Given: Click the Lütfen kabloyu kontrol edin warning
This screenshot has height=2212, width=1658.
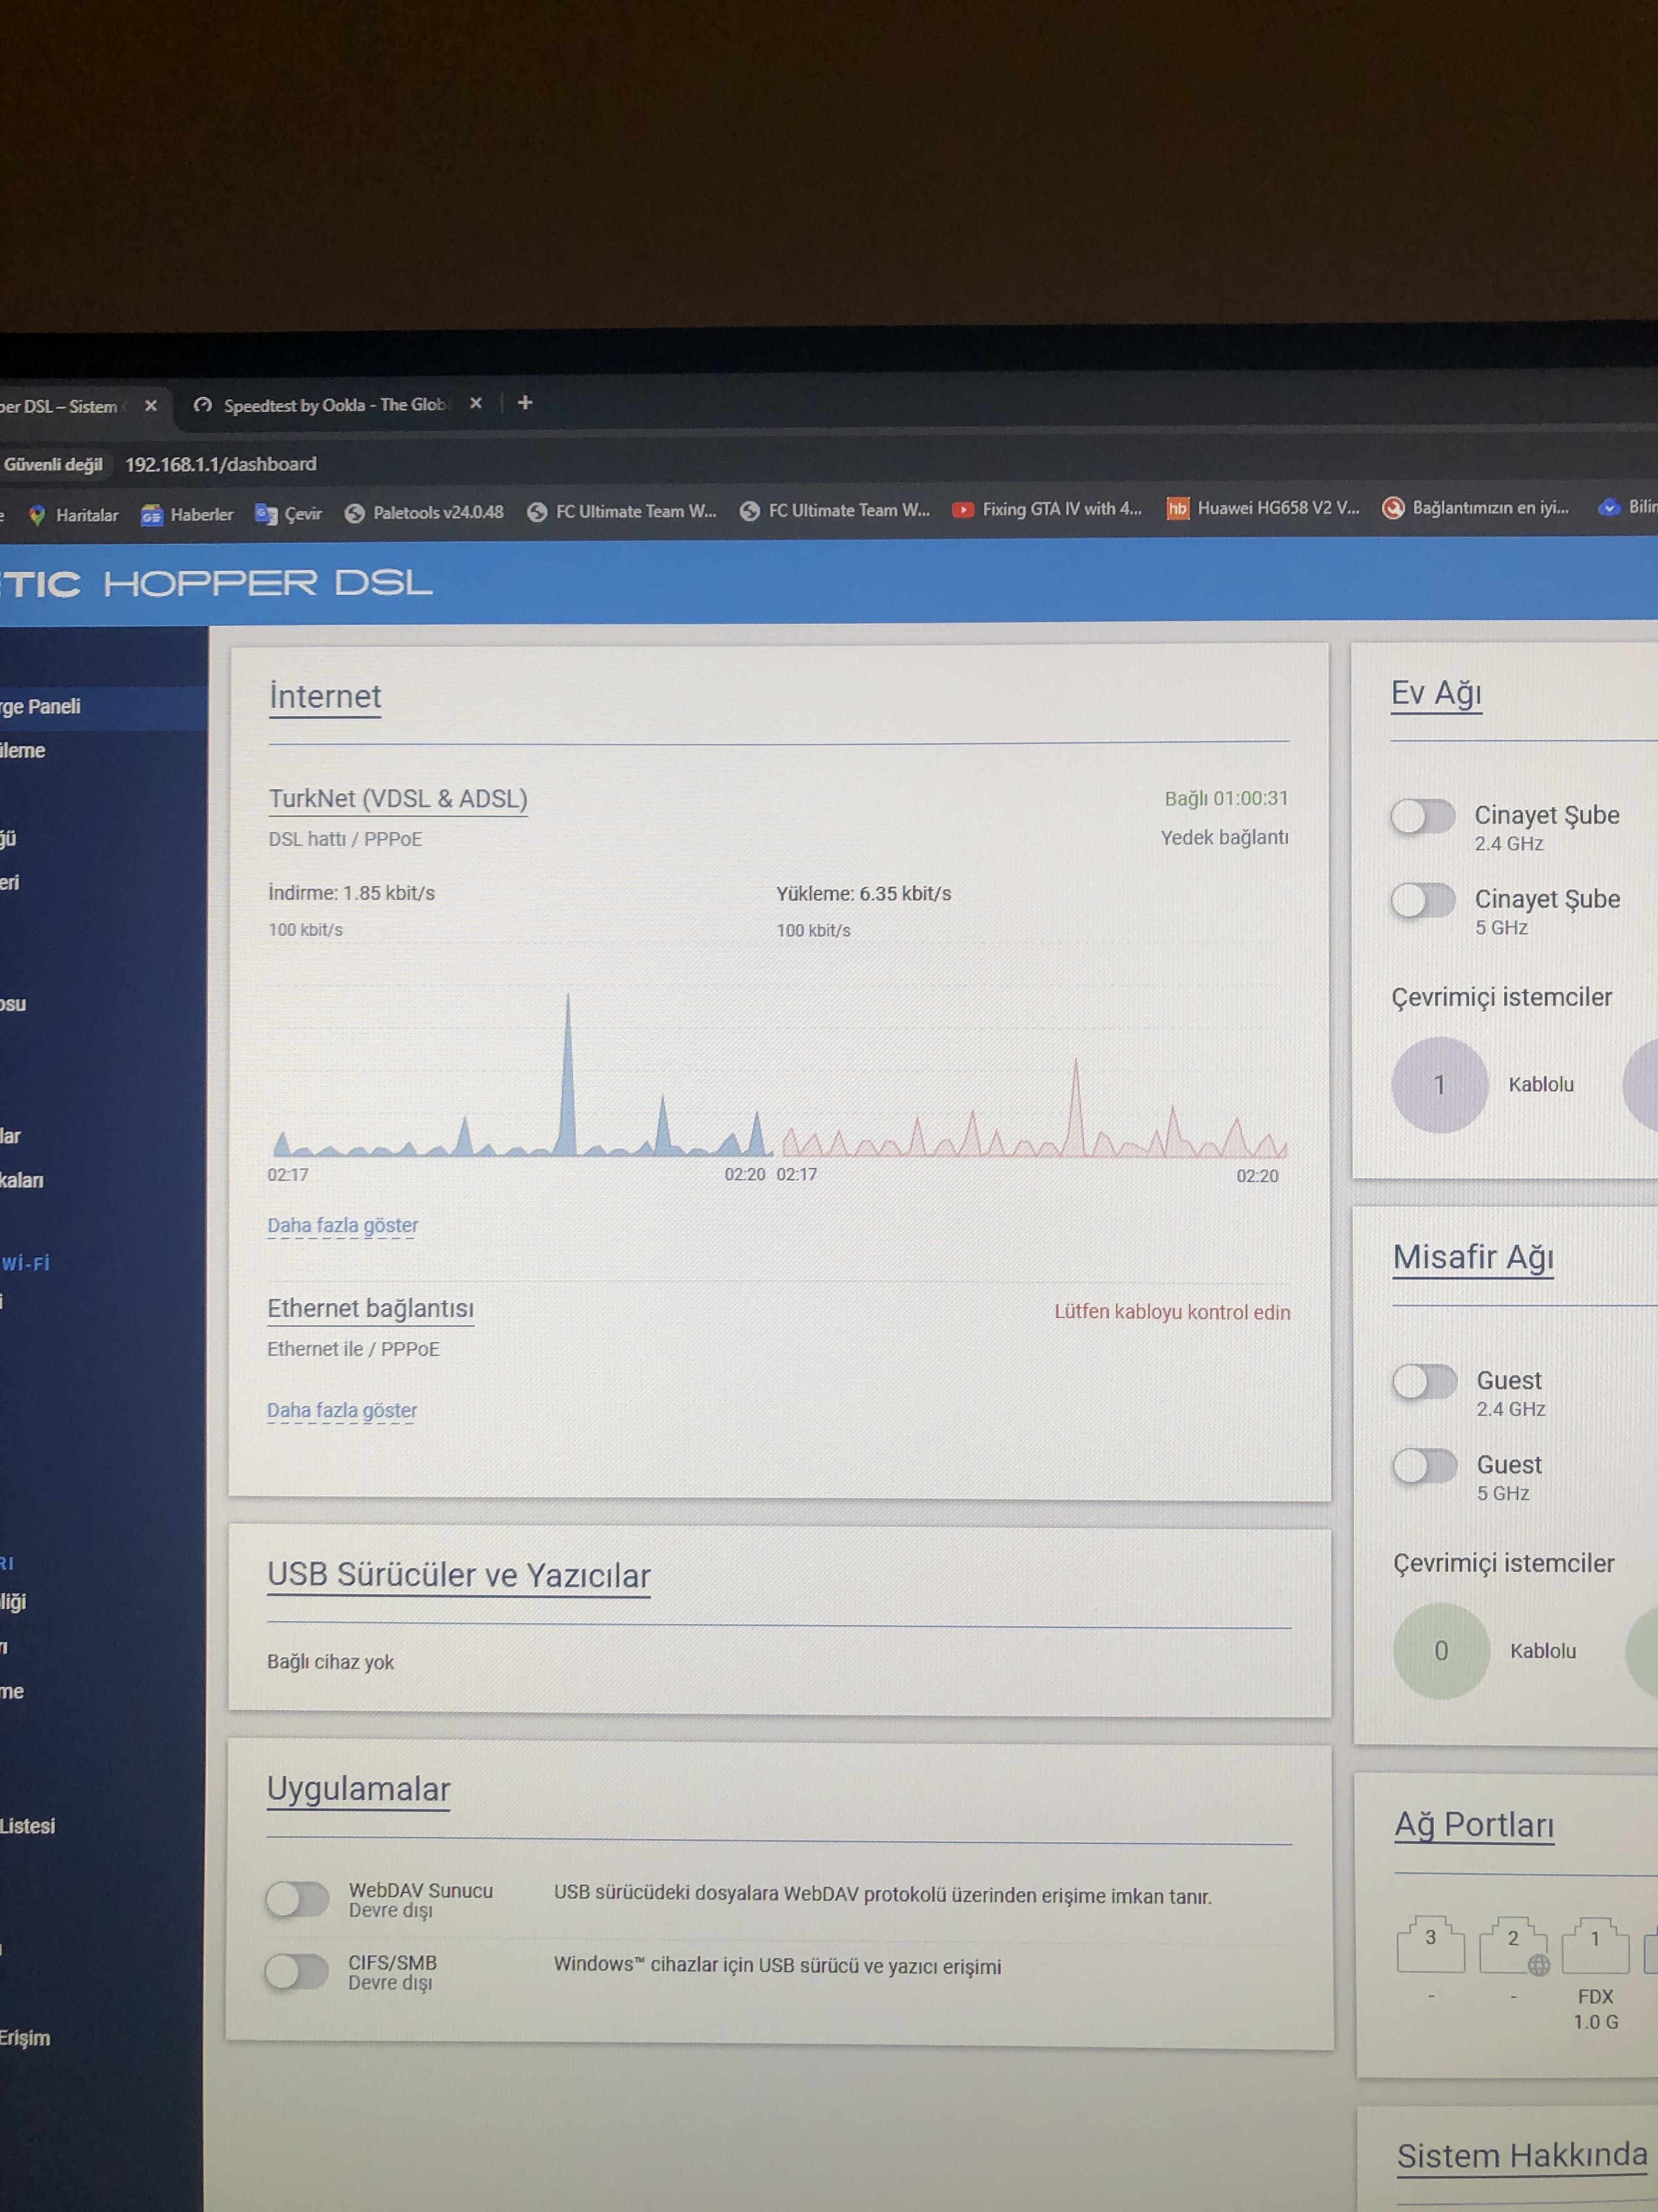Looking at the screenshot, I should pyautogui.click(x=1171, y=1312).
